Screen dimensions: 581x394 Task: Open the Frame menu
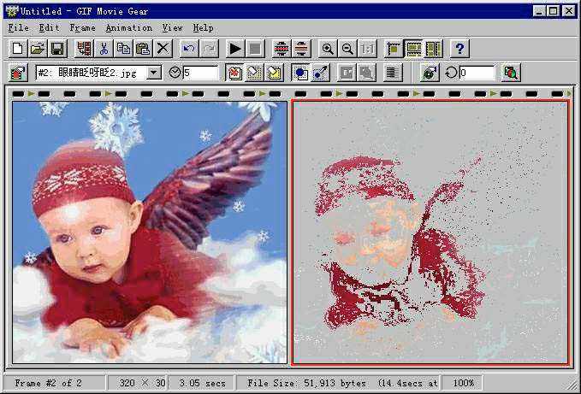(x=83, y=28)
